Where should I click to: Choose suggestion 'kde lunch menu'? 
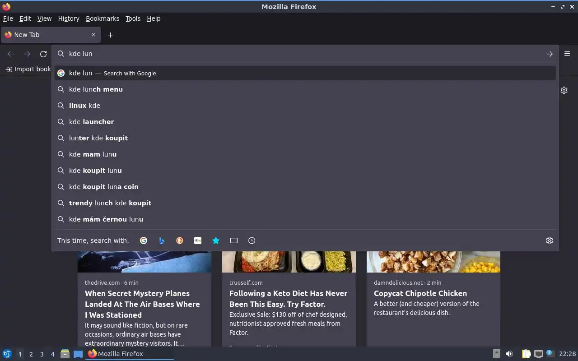pos(305,89)
